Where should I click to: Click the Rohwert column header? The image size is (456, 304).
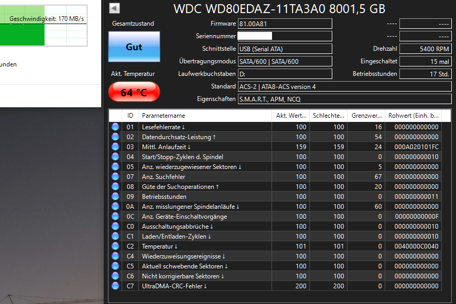[x=413, y=116]
